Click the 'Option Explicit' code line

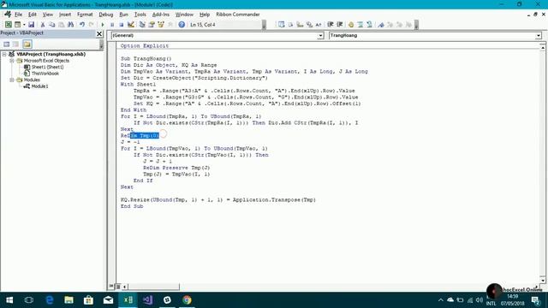coord(145,45)
